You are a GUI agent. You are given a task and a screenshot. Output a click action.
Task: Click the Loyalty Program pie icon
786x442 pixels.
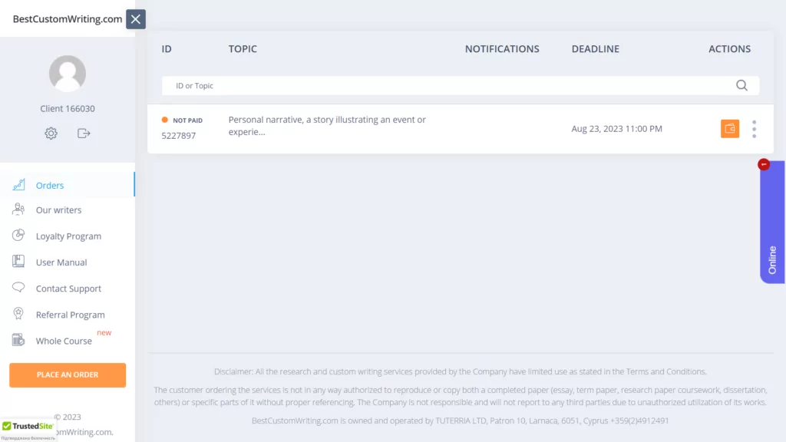18,236
